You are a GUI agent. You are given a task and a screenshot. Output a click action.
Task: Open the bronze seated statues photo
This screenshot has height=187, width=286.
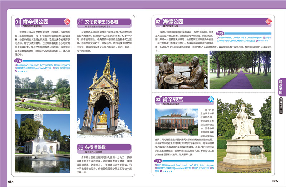tap(181, 72)
